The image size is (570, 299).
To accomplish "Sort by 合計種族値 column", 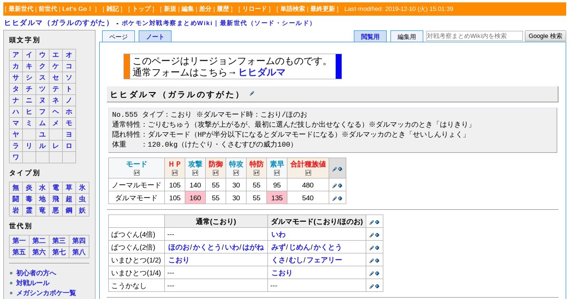I will [x=308, y=173].
